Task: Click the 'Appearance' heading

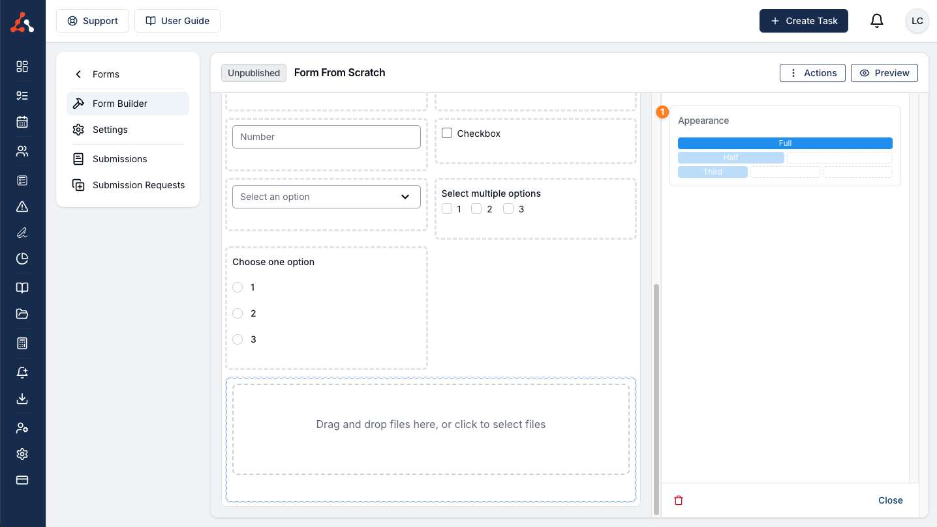Action: [703, 121]
